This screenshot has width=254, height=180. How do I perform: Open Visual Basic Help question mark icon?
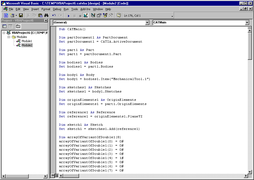click(x=119, y=16)
